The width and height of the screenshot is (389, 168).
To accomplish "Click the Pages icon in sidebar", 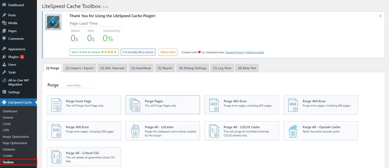I will point(4,31).
